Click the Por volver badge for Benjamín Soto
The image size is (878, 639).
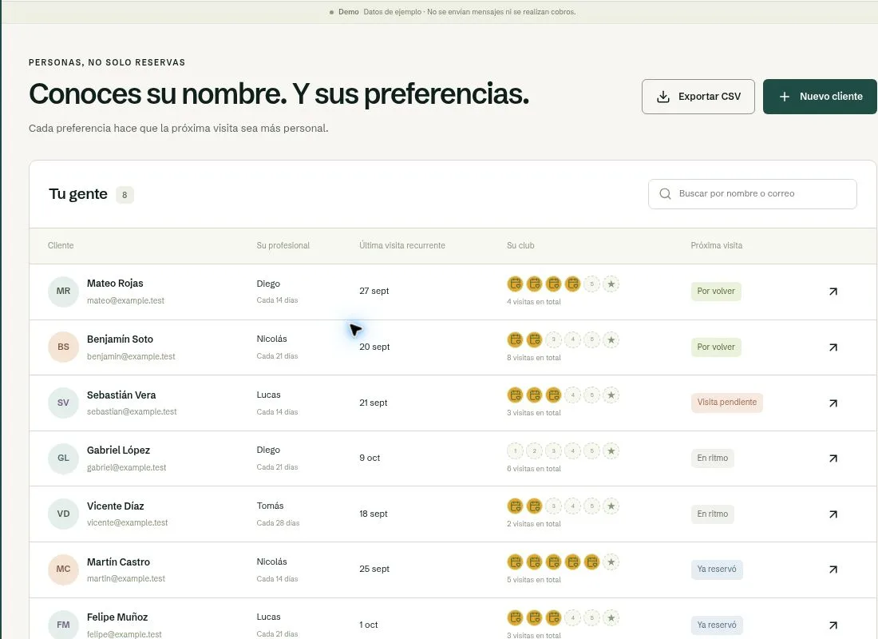716,347
